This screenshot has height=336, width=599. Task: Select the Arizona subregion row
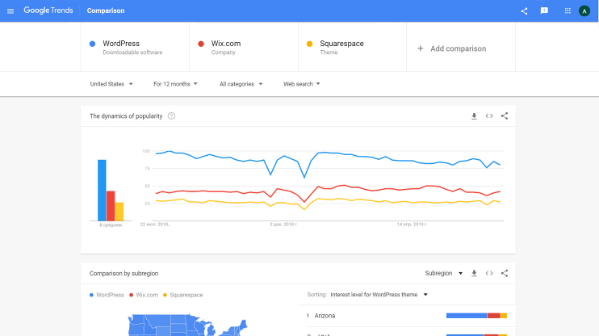[x=407, y=316]
